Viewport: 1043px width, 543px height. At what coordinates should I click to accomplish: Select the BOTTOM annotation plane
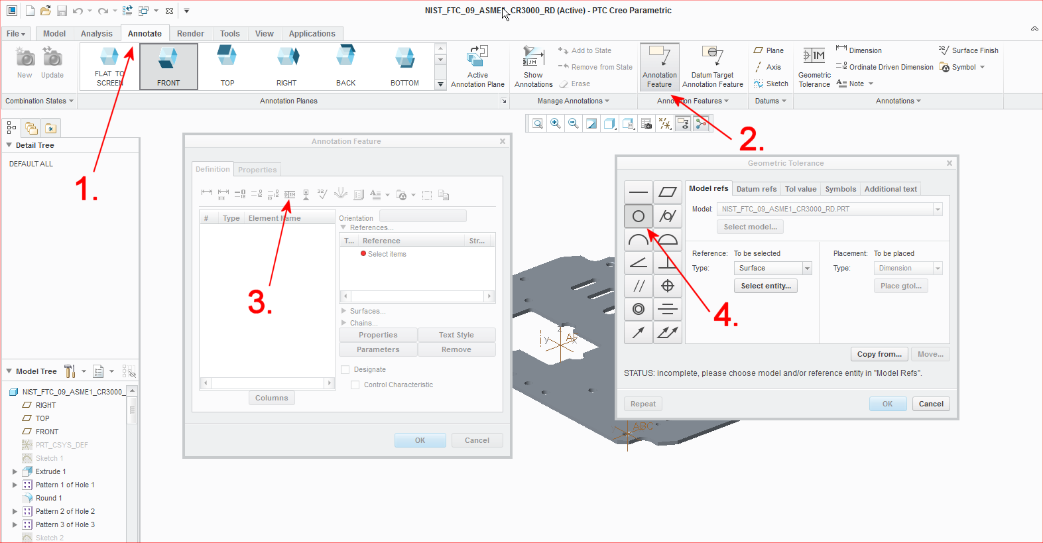tap(404, 66)
